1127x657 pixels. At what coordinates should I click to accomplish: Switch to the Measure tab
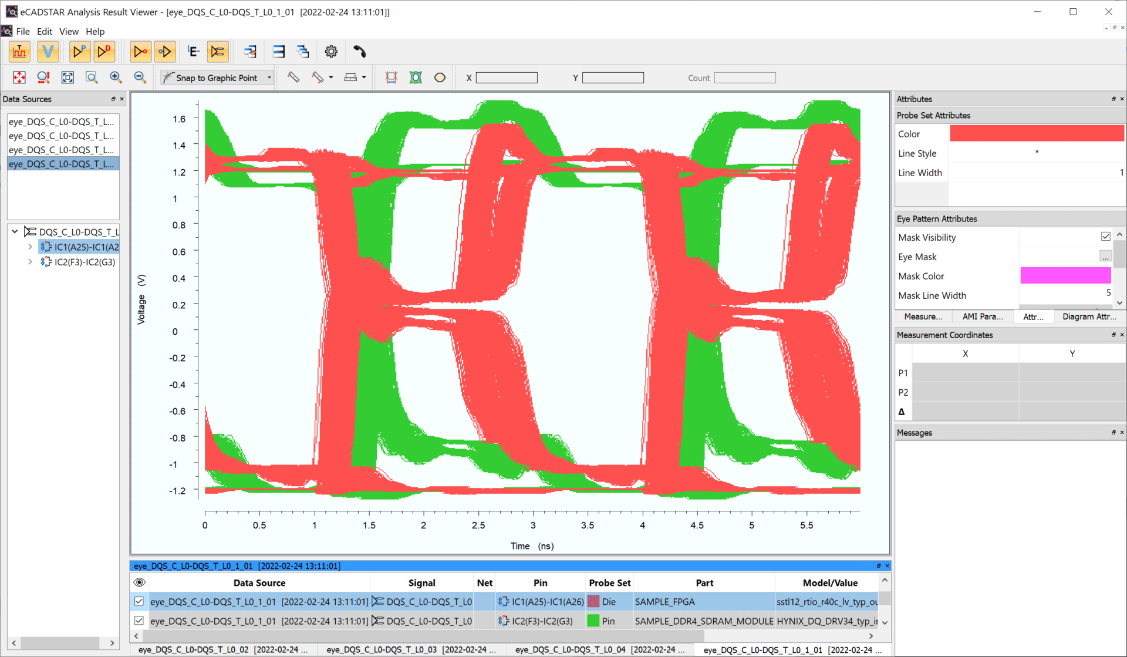[923, 316]
